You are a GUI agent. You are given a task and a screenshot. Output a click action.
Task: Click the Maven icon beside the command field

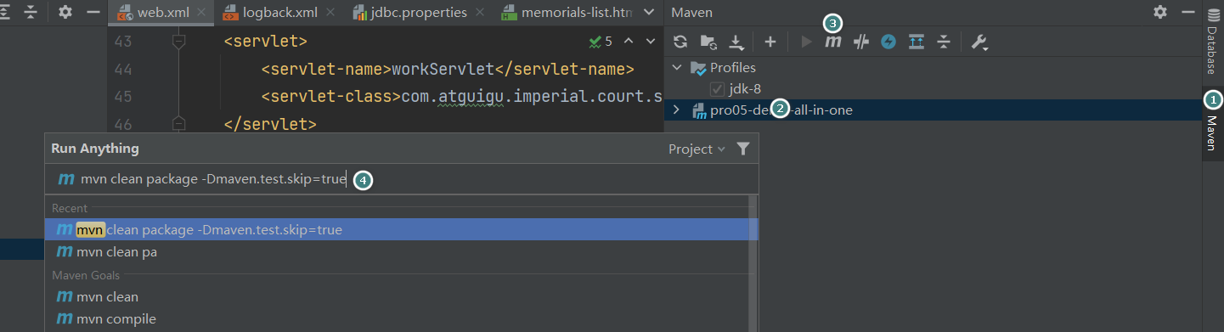point(66,180)
